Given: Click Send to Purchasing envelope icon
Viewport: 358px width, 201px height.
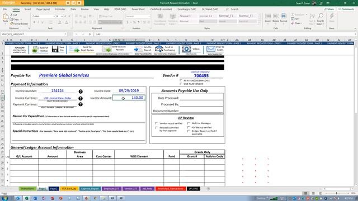Looking at the screenshot, I should click(x=159, y=49).
